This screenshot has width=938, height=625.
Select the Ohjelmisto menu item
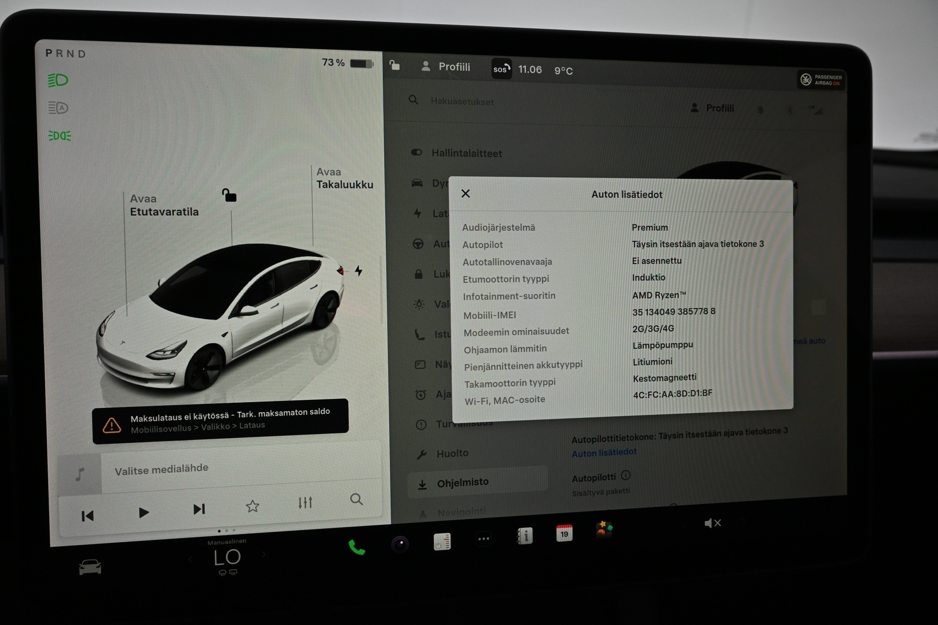(x=462, y=483)
